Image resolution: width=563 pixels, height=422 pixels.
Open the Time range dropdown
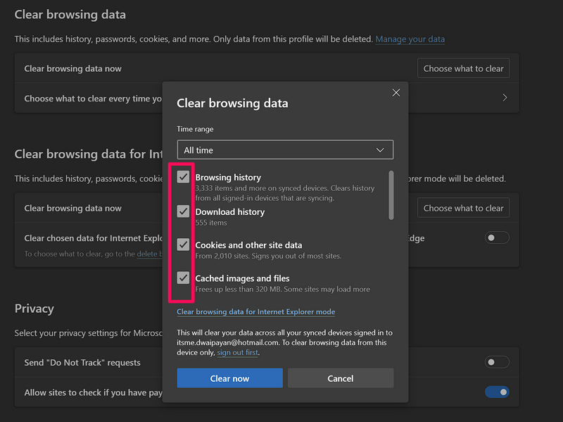tap(285, 150)
